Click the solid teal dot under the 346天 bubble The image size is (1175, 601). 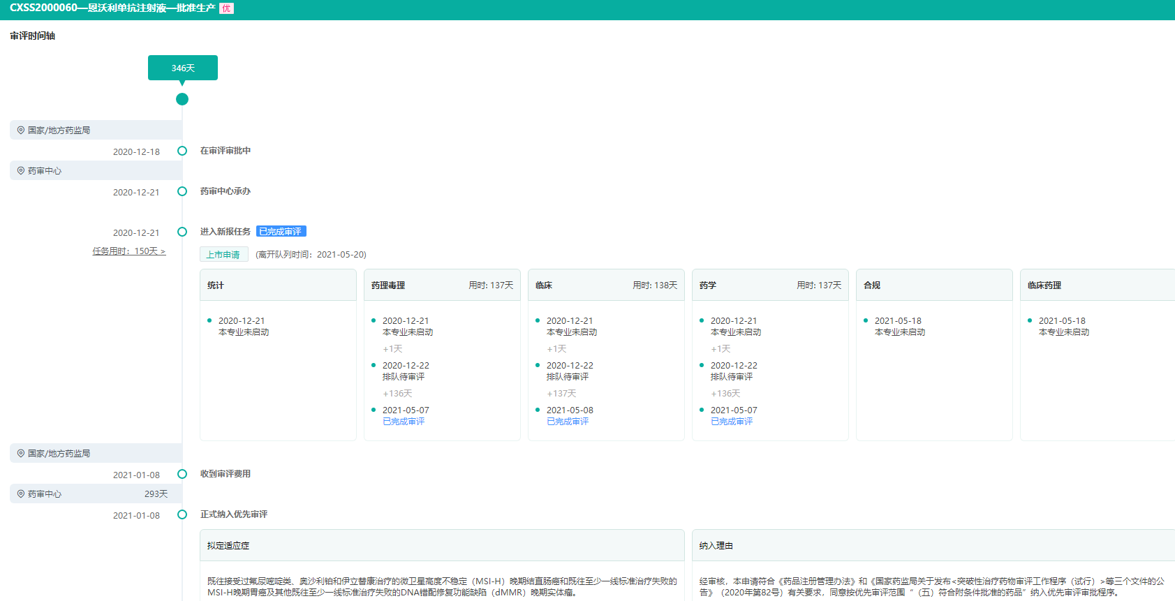click(x=182, y=99)
